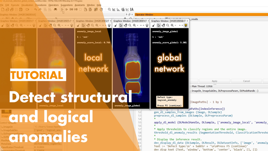Run the program with the play button

62,9
